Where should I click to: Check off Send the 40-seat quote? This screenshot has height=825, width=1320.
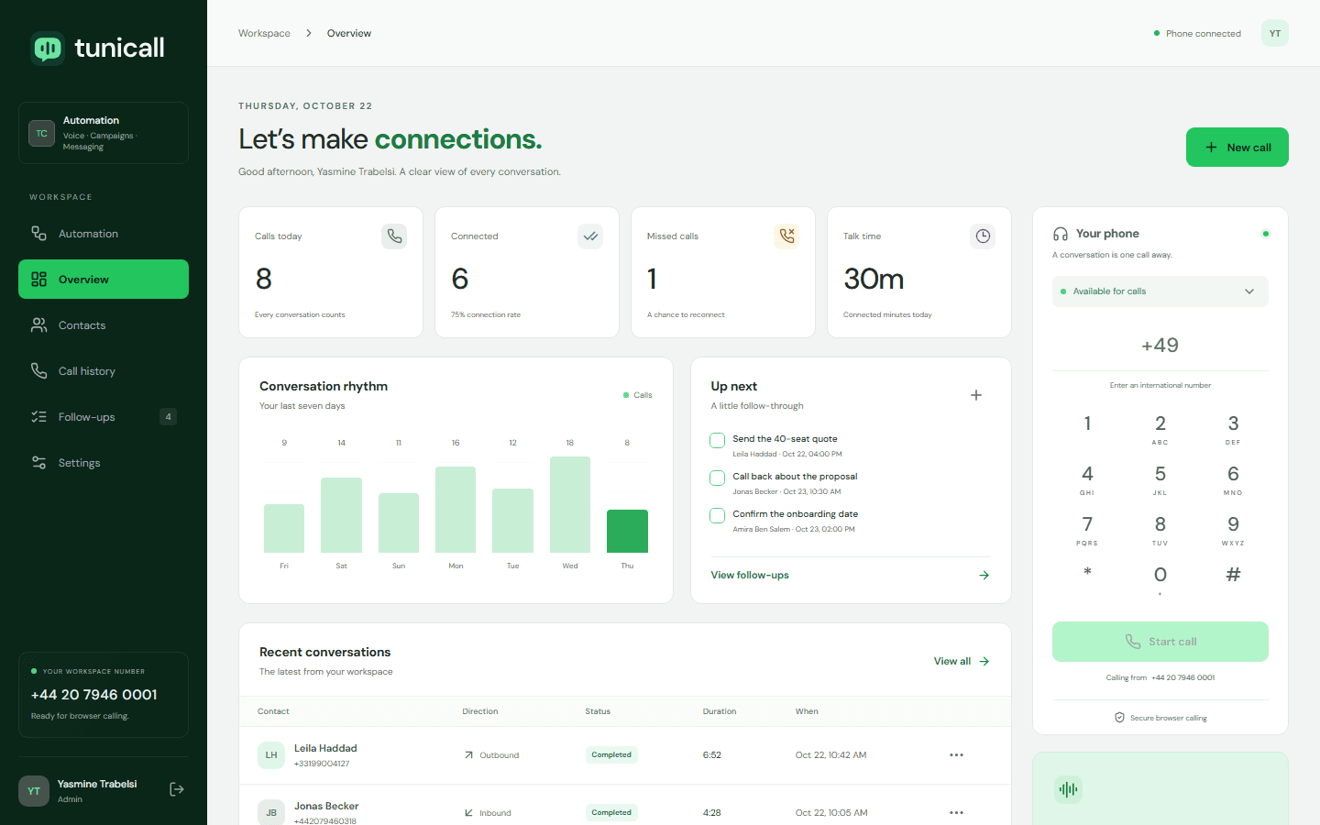coord(718,440)
